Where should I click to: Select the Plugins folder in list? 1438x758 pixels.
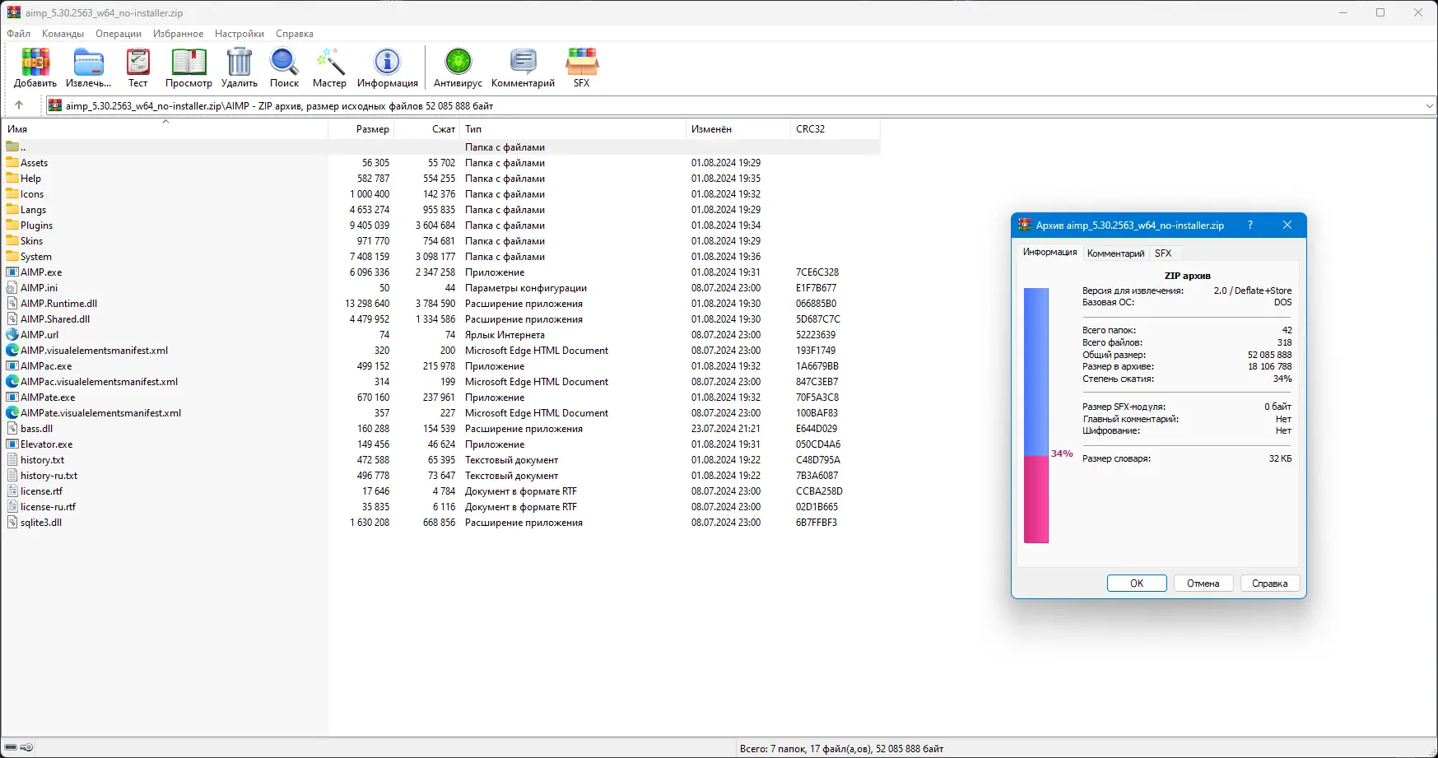point(36,226)
